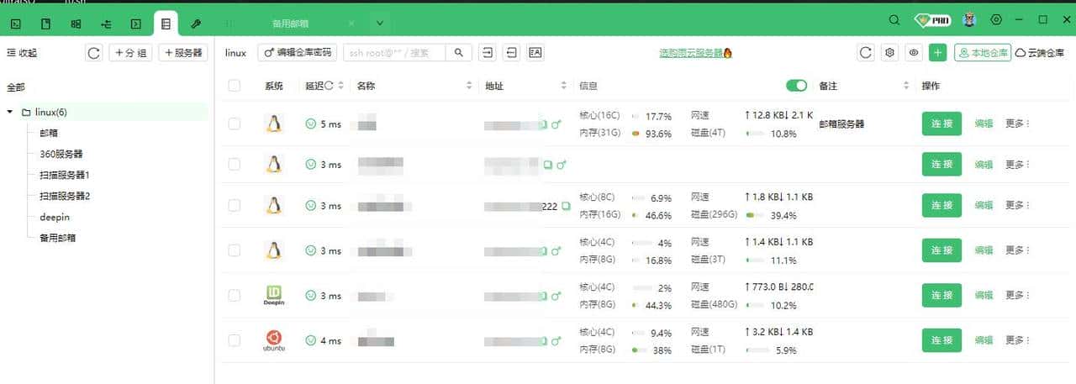The image size is (1076, 384).
Task: Click the search magnifier beside ssh input
Action: [459, 52]
